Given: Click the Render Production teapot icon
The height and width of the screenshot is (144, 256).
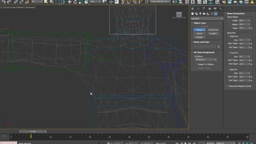Looking at the screenshot, I should 235,2.
